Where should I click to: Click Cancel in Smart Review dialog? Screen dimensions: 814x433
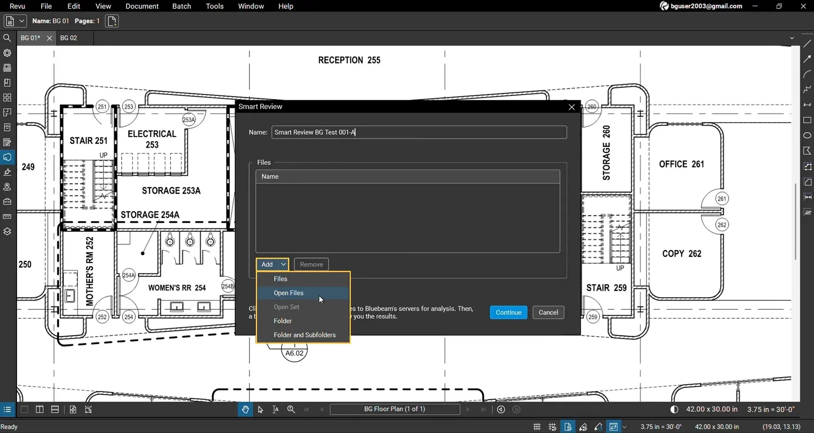[x=548, y=312]
